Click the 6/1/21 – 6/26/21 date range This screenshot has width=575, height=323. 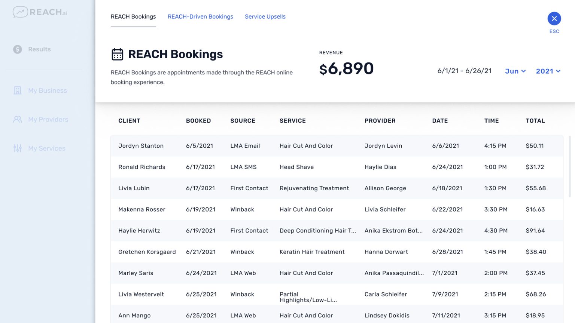pyautogui.click(x=464, y=70)
